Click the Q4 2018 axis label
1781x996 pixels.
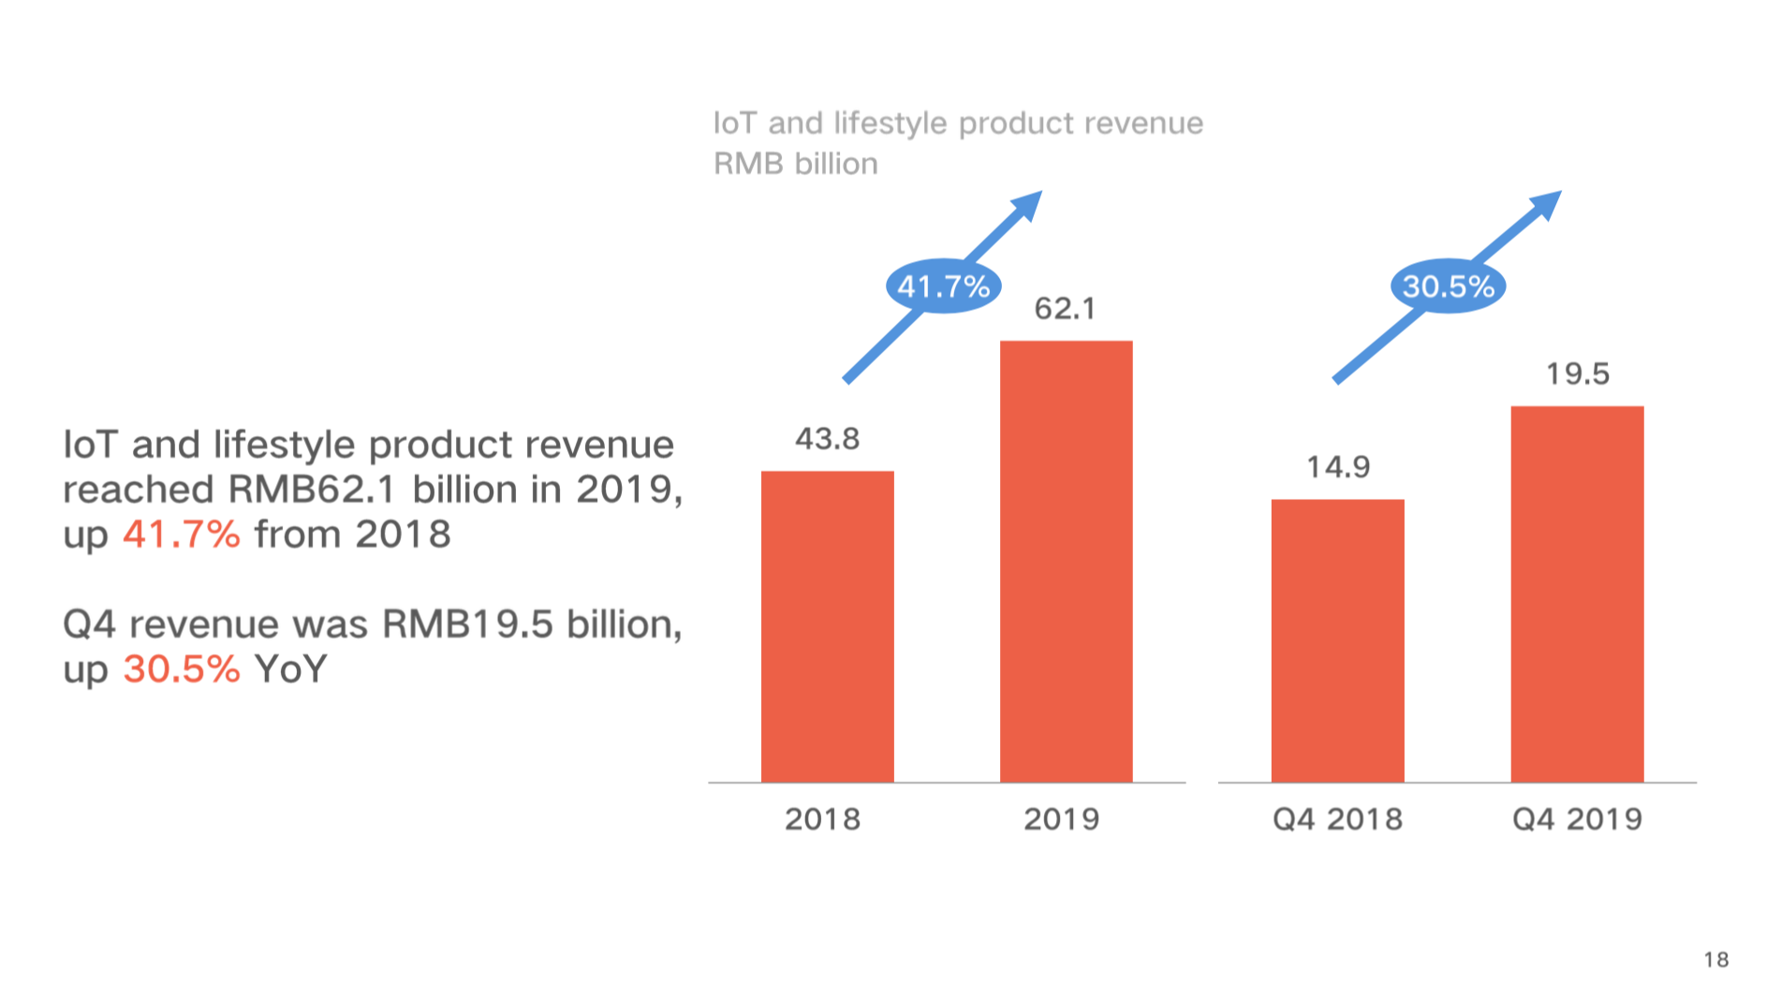pos(1337,819)
